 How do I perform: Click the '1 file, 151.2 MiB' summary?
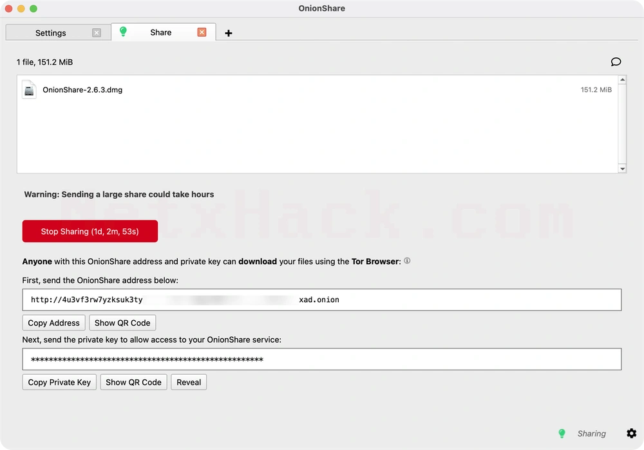[x=45, y=62]
